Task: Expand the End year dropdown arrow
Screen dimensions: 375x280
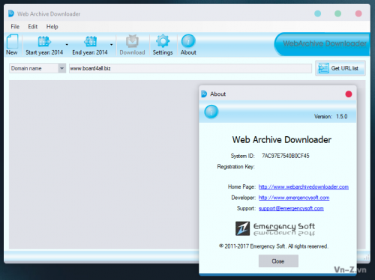Action: pos(111,45)
